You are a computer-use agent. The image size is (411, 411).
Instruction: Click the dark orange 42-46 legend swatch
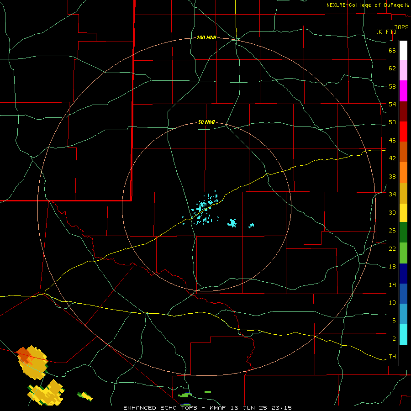[403, 152]
